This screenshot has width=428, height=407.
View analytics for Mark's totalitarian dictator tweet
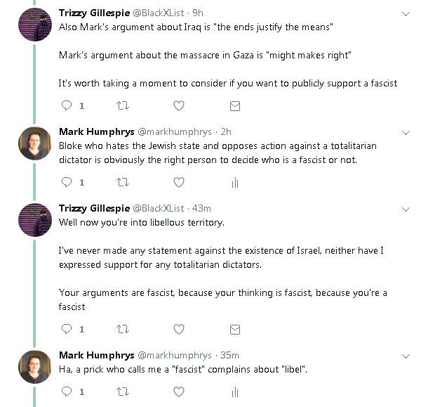pyautogui.click(x=235, y=182)
